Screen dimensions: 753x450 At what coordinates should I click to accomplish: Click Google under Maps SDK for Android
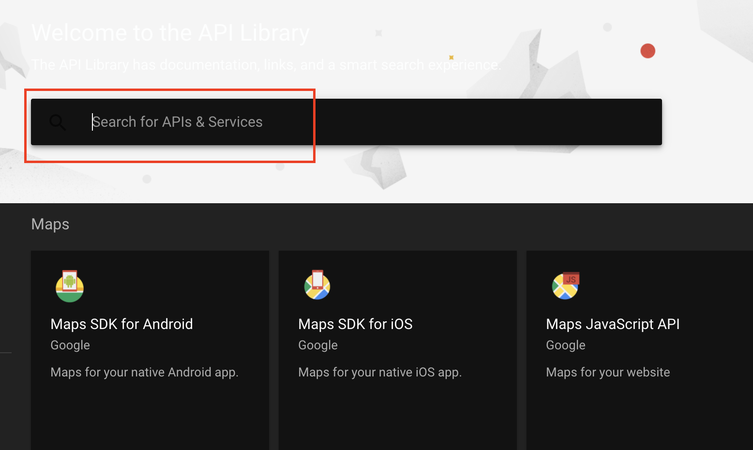click(x=70, y=345)
